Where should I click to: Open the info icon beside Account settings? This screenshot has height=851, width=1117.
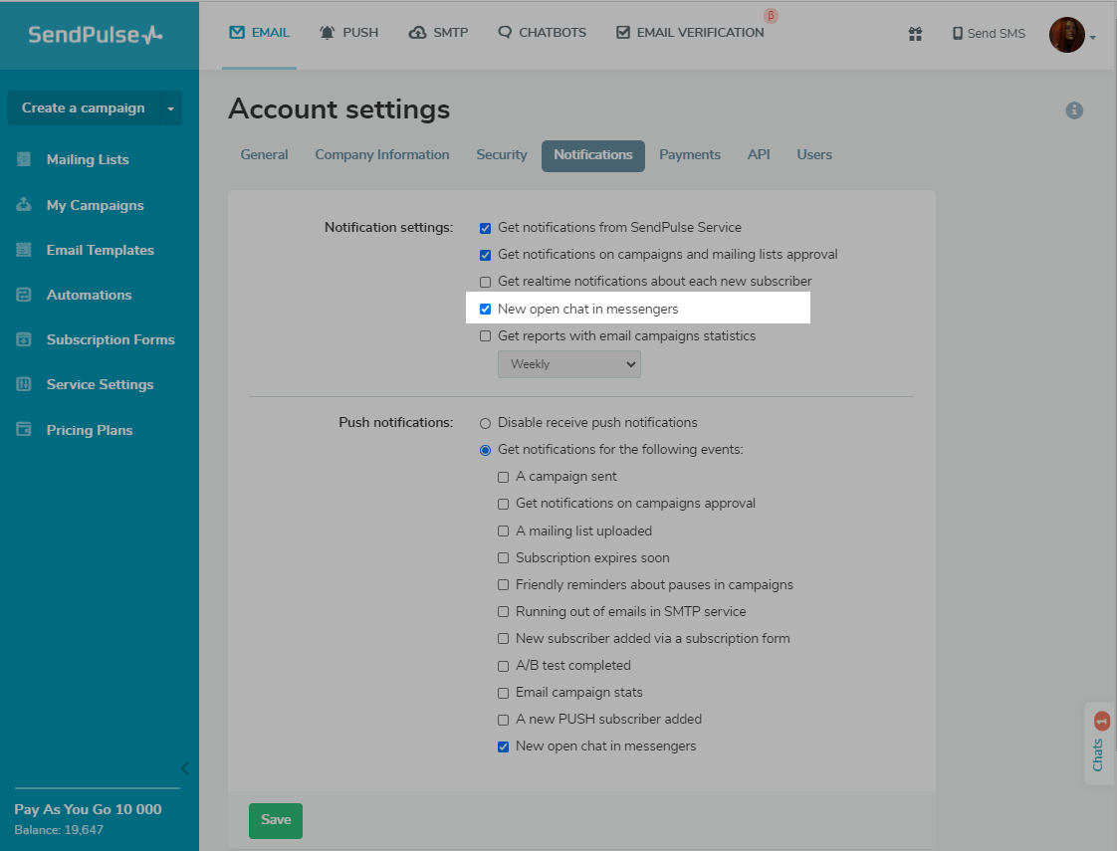point(1074,110)
